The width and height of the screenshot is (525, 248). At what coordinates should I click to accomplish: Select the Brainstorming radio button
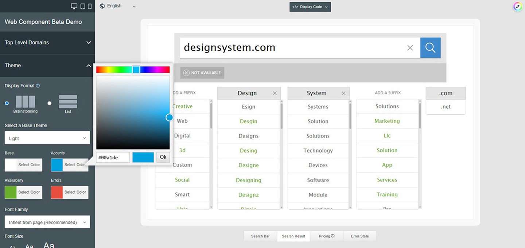7,103
